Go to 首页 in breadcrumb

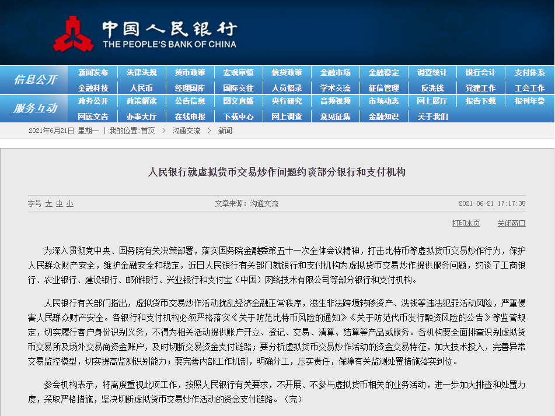tap(148, 131)
